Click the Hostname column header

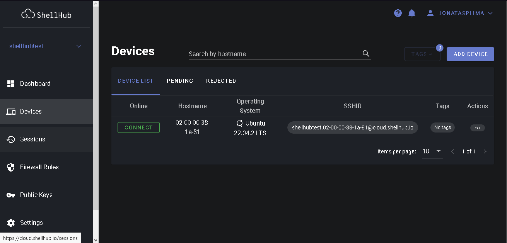[x=193, y=106]
